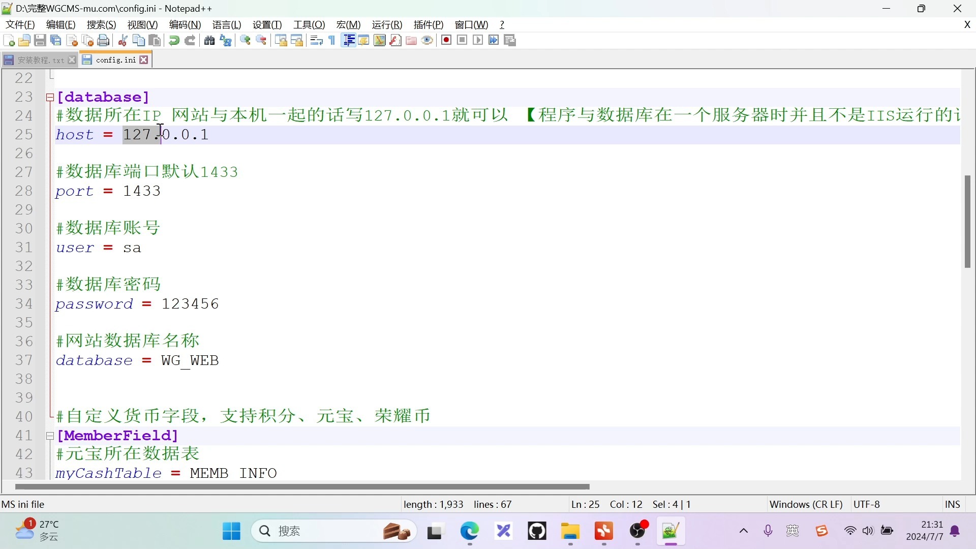Click the Close All toolbar icon

pyautogui.click(x=88, y=41)
